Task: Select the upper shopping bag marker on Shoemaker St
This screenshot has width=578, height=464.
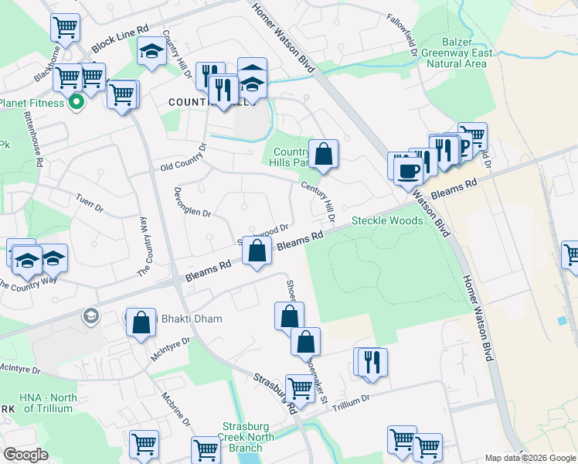Action: (x=289, y=318)
